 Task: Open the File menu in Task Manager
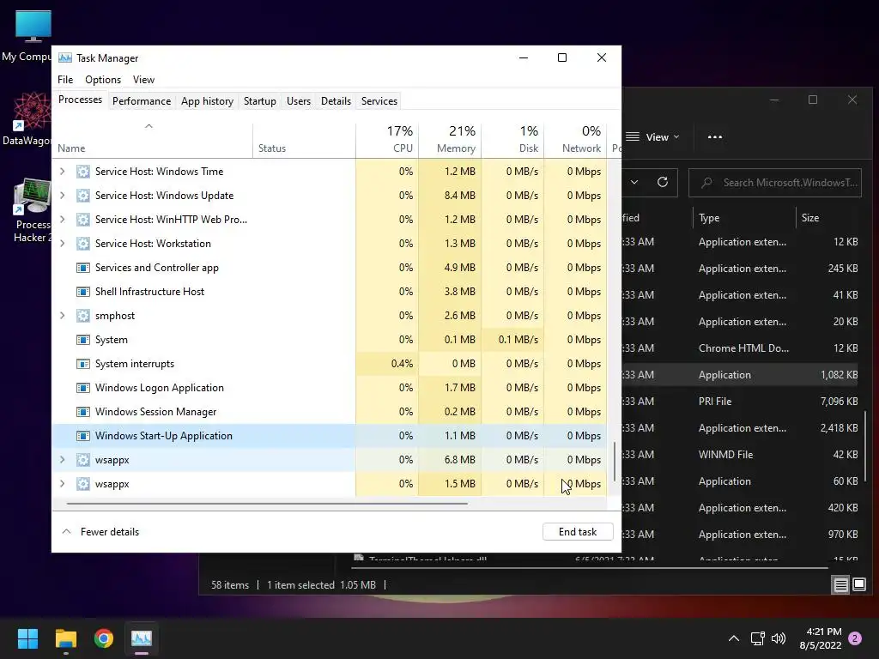click(x=65, y=80)
